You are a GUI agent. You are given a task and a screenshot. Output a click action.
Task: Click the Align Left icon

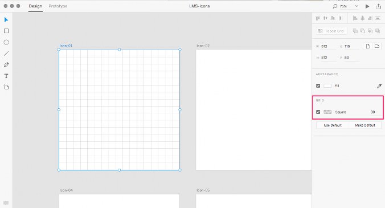click(x=355, y=18)
